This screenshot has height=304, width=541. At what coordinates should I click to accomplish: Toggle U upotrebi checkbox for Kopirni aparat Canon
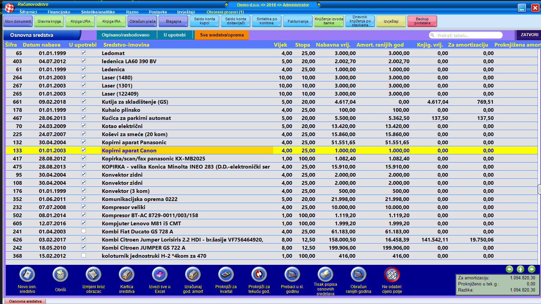[84, 150]
